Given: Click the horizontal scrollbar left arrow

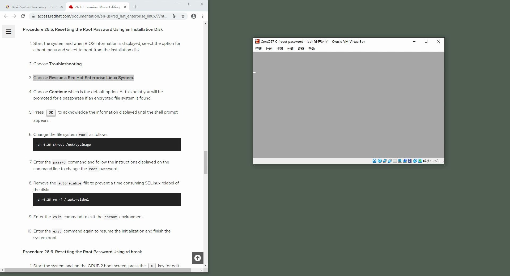Looking at the screenshot, I should [2, 270].
